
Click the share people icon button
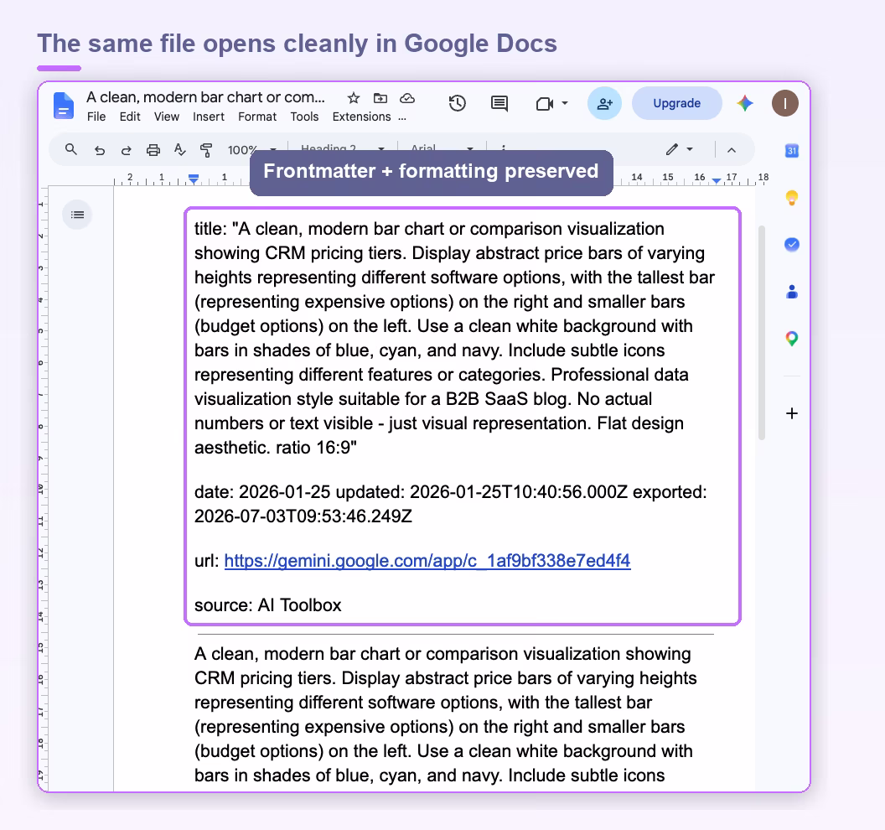click(x=604, y=103)
